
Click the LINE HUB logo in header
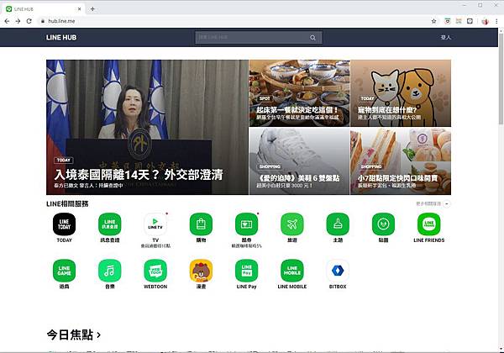(x=61, y=38)
